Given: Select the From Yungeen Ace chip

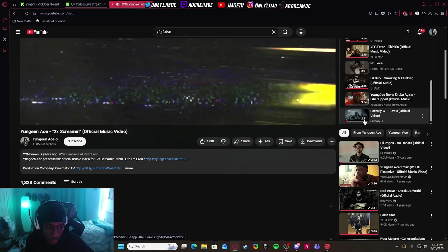Looking at the screenshot, I should [367, 133].
